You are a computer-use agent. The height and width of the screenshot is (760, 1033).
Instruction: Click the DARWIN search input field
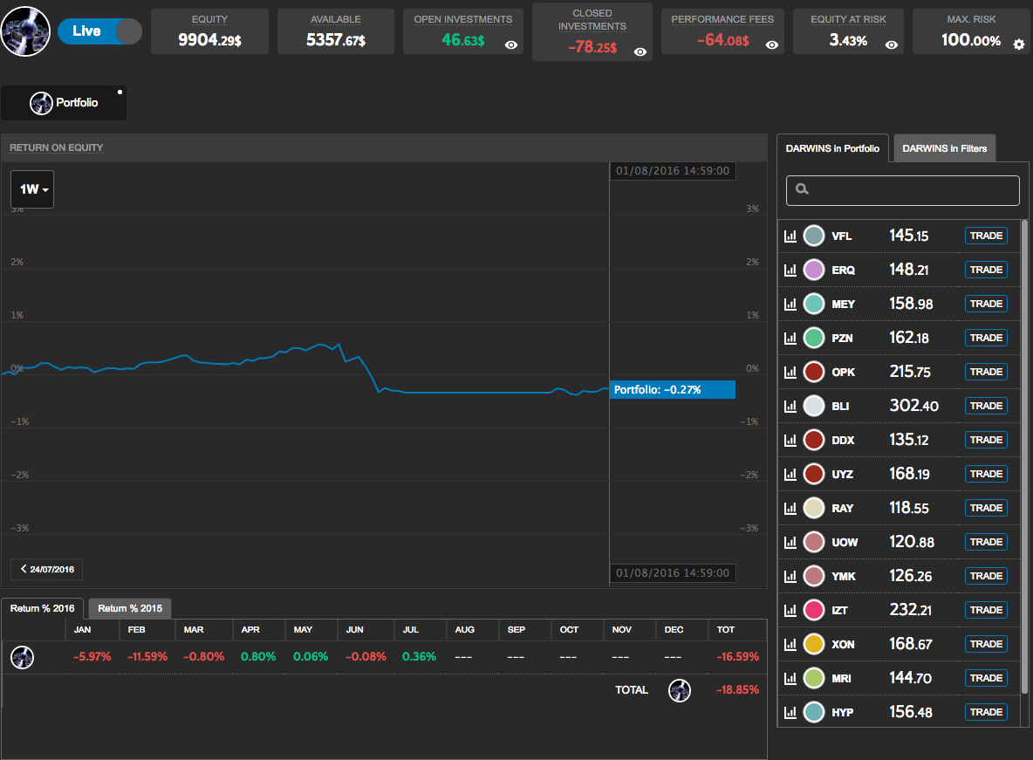tap(902, 190)
